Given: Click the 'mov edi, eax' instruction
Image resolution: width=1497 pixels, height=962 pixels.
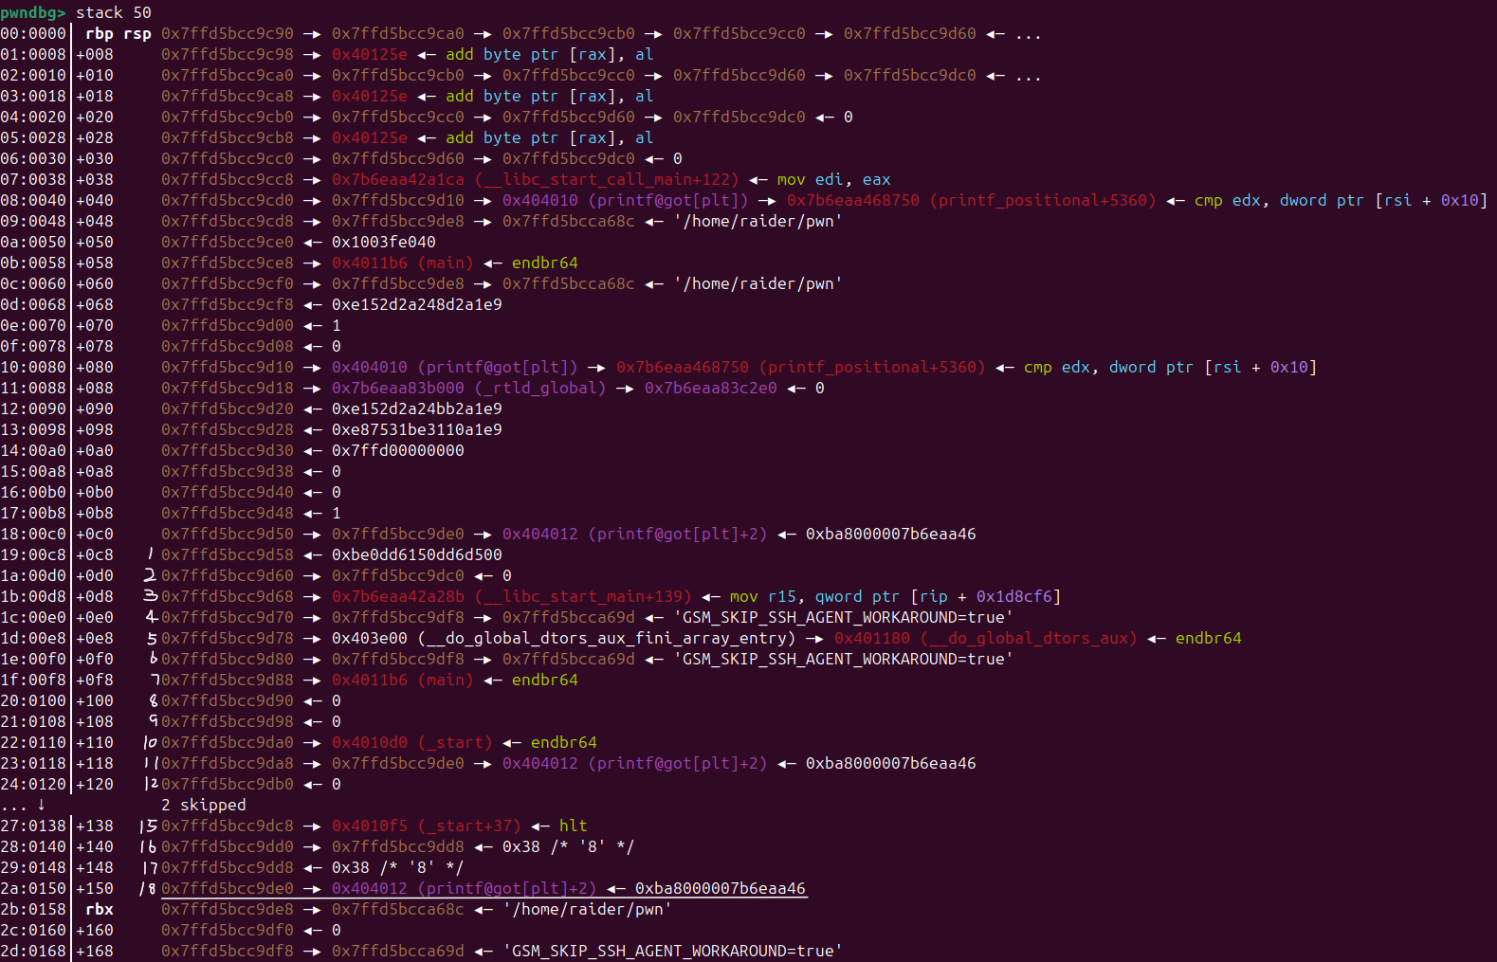Looking at the screenshot, I should tap(833, 179).
